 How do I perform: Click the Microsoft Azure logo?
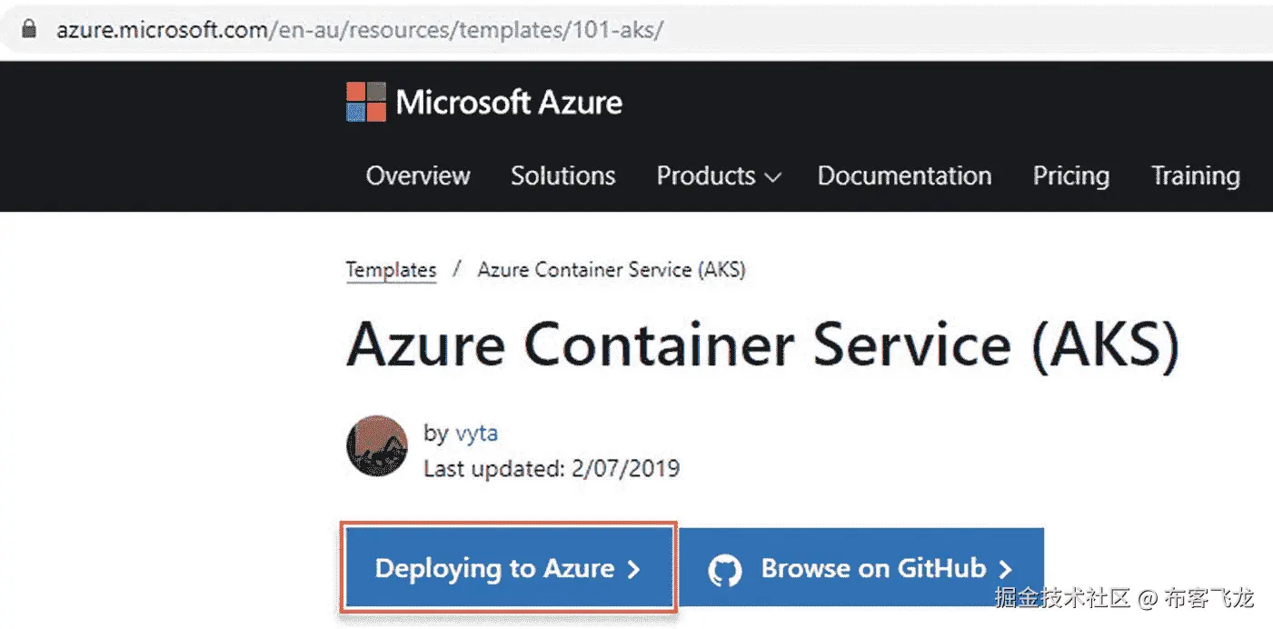[x=484, y=102]
